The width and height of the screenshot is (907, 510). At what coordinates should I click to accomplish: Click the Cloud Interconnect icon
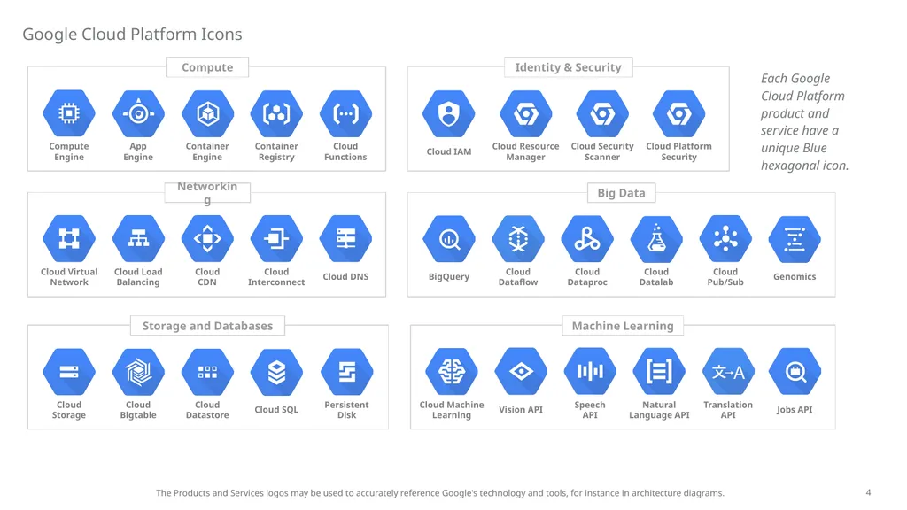[276, 239]
